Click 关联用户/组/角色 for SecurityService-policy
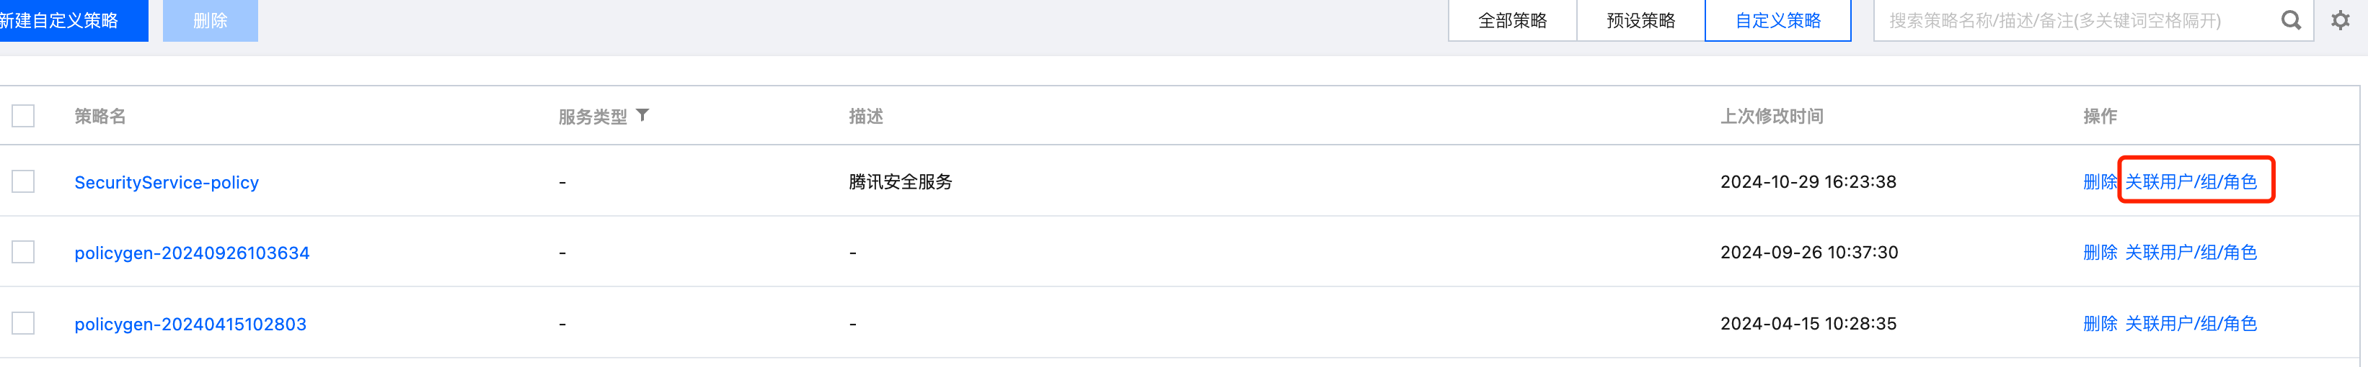Image resolution: width=2368 pixels, height=367 pixels. pyautogui.click(x=2191, y=181)
